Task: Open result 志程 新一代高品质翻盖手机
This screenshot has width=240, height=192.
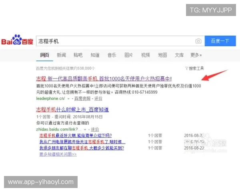Action: pos(104,78)
